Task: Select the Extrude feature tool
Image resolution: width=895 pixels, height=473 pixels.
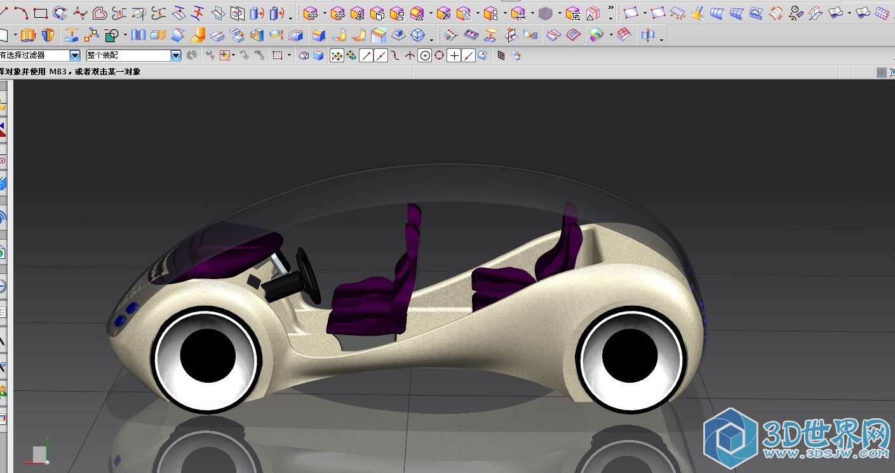Action: 28,35
